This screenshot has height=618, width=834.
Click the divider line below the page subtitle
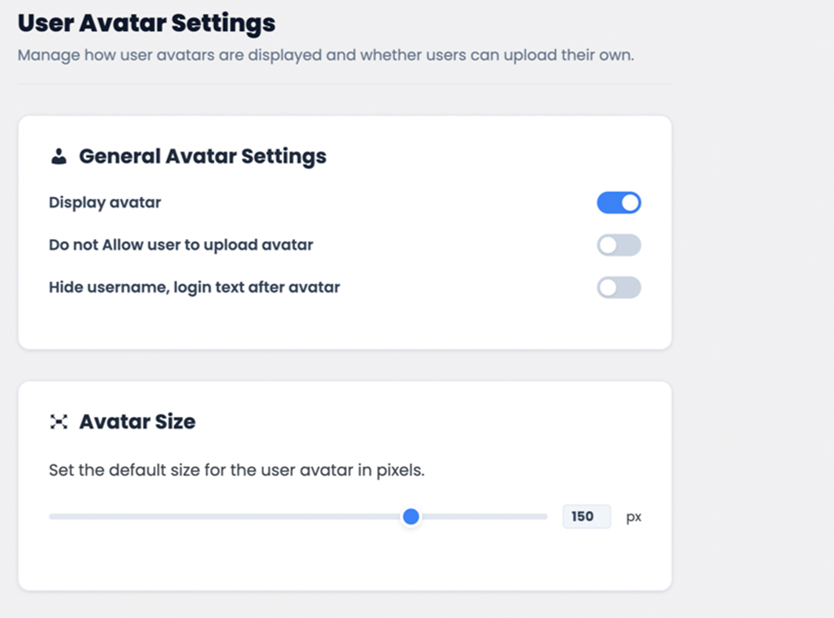345,84
